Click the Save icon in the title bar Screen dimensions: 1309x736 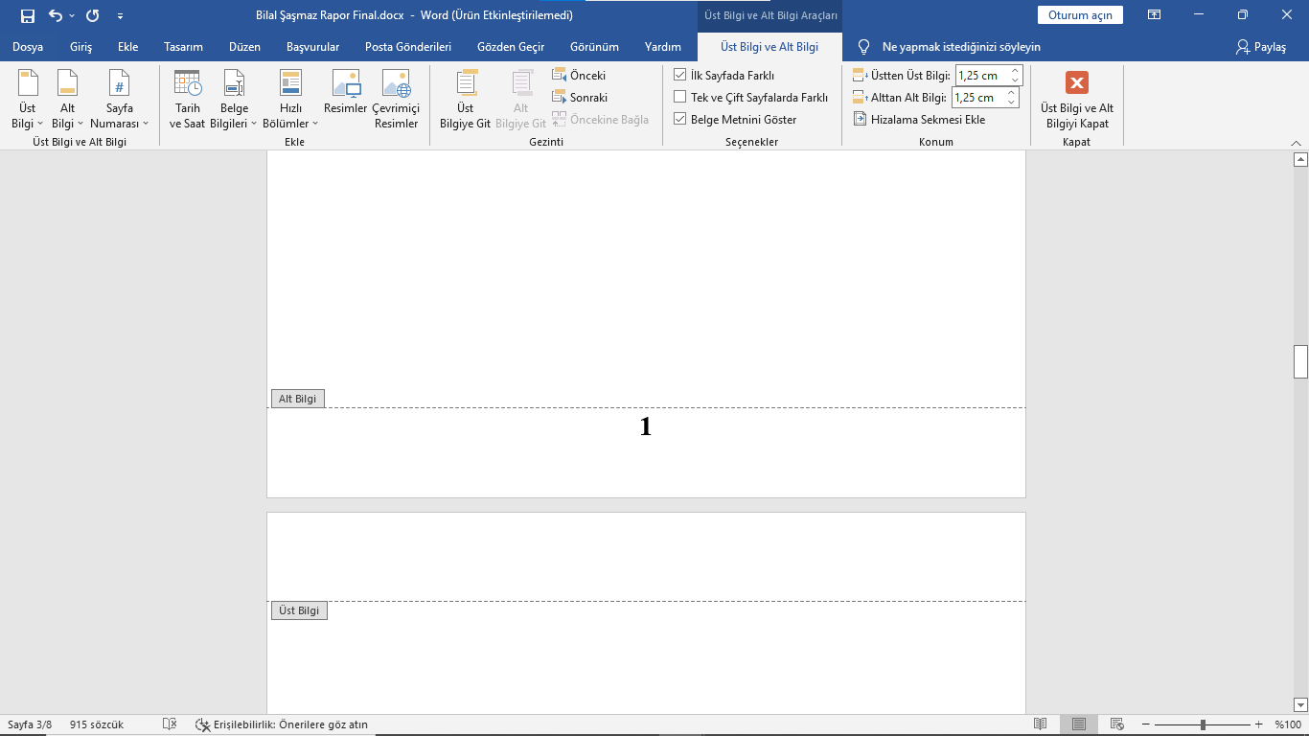[28, 15]
